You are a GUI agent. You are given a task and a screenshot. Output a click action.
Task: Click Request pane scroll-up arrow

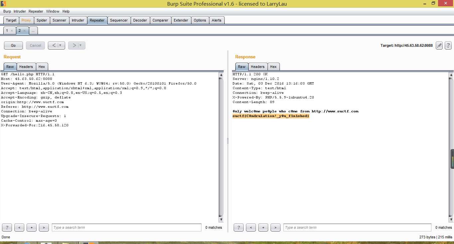tap(221, 75)
